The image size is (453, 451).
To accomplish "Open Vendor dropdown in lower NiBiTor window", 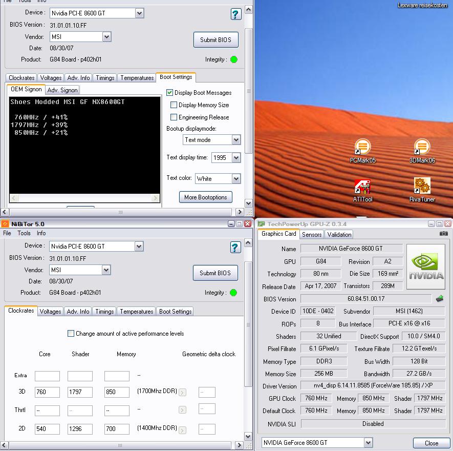I will [106, 270].
